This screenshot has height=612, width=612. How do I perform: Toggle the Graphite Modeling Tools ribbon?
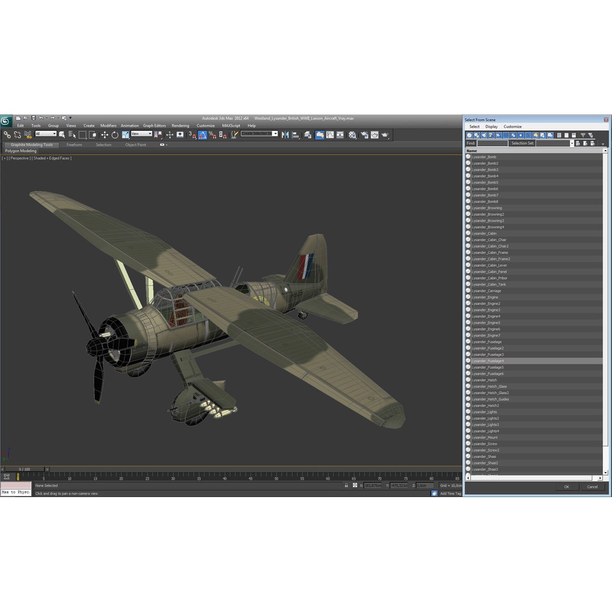pos(320,135)
